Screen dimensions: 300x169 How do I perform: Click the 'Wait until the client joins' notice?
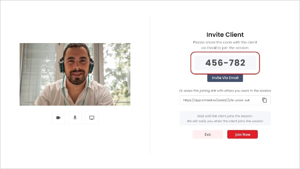(225, 116)
